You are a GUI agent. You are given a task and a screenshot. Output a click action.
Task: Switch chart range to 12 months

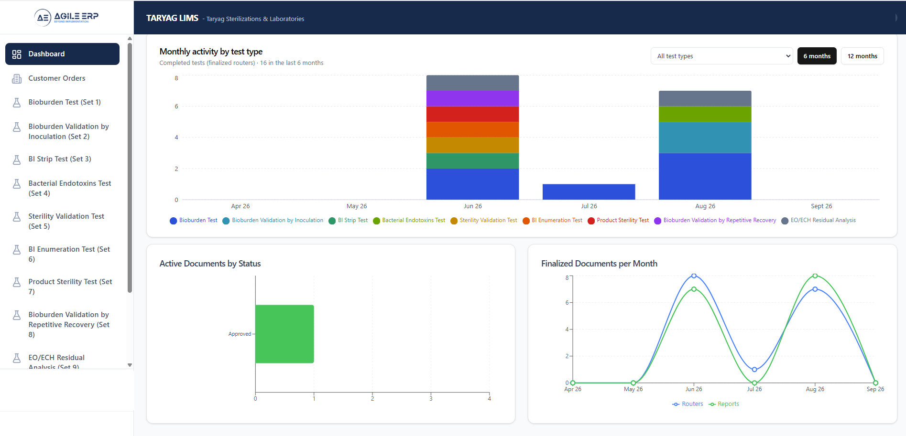[862, 56]
